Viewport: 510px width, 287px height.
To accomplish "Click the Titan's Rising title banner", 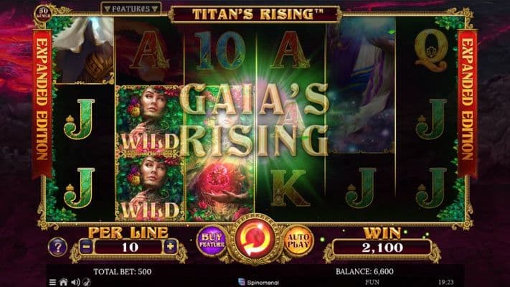I will click(x=255, y=14).
